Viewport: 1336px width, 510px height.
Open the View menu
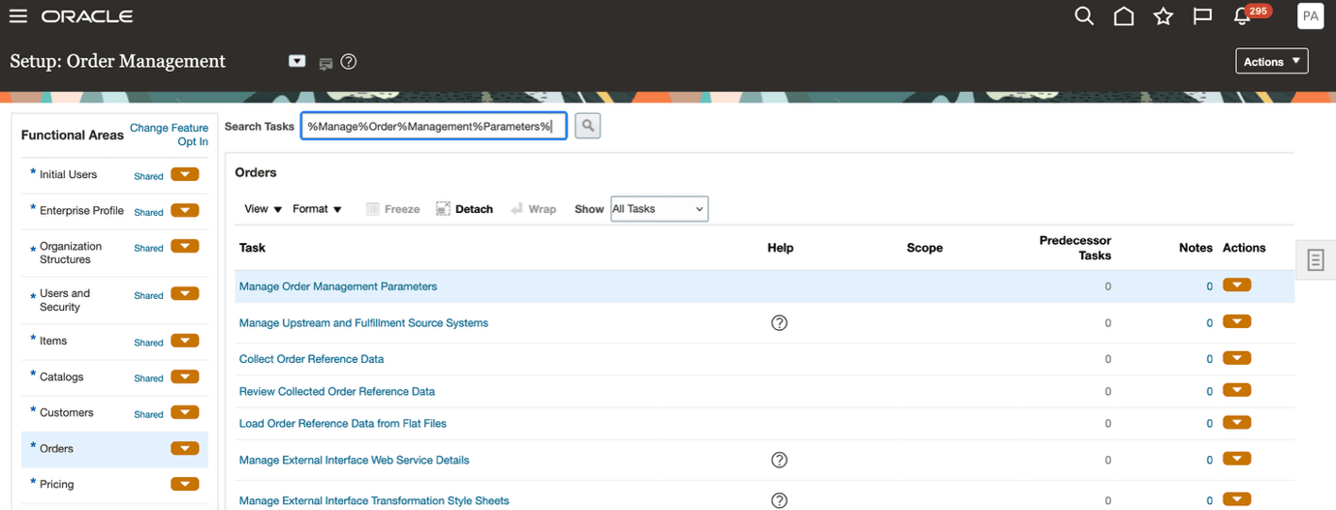263,209
